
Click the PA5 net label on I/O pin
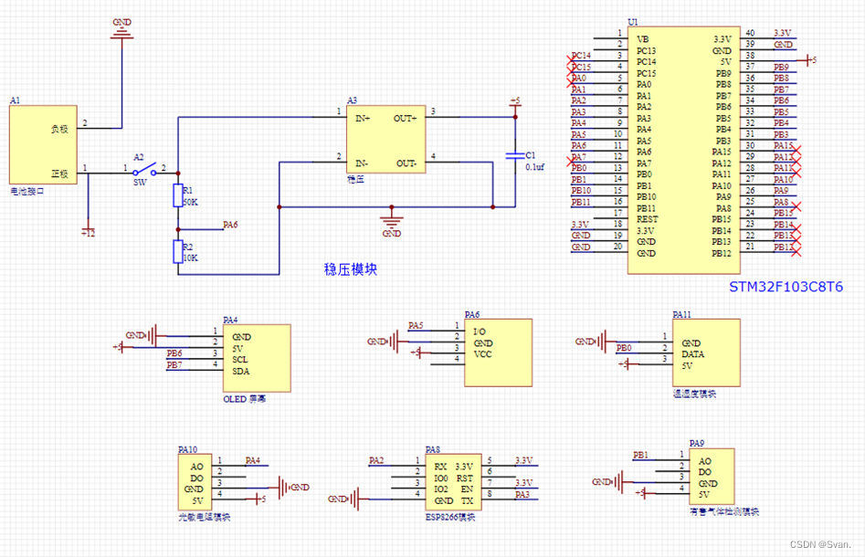[x=416, y=325]
